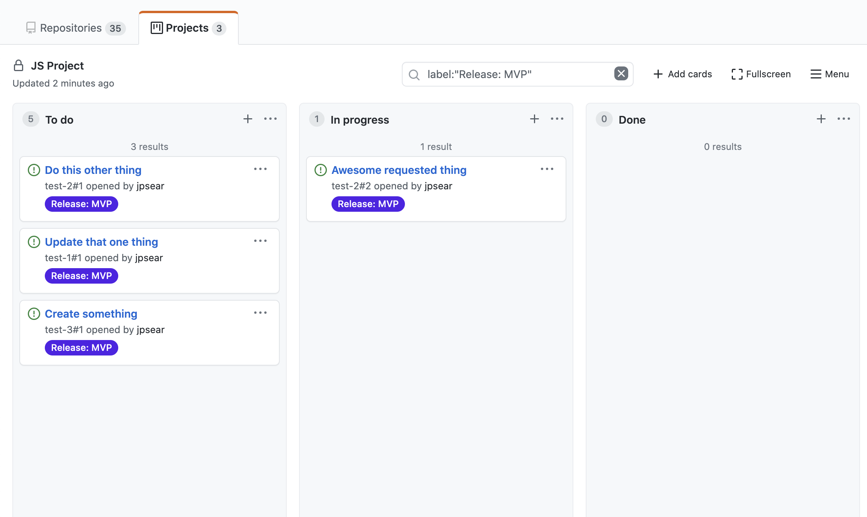
Task: Click the Add cards button
Action: click(682, 74)
